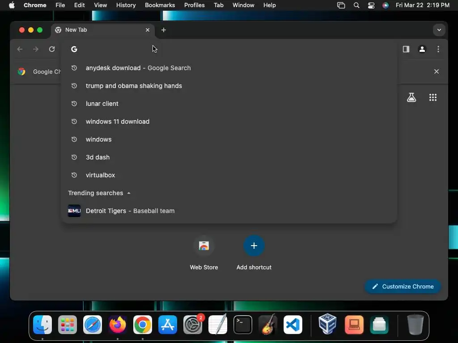Open Spotlight search in menu bar
This screenshot has height=343, width=458.
[x=356, y=5]
